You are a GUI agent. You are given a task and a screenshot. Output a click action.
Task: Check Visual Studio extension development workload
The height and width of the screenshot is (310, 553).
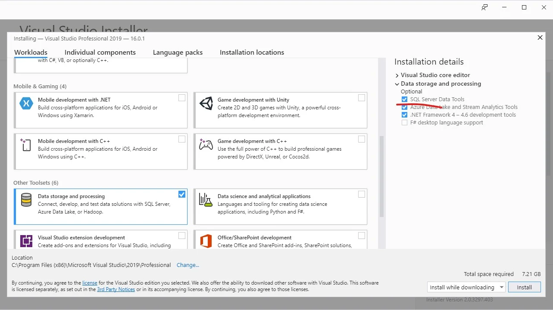pyautogui.click(x=182, y=236)
